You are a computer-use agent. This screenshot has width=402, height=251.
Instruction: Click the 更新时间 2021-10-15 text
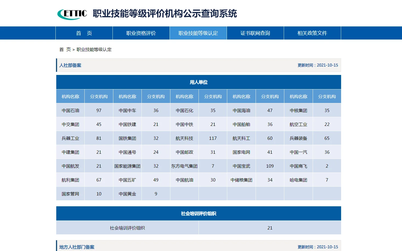point(317,65)
